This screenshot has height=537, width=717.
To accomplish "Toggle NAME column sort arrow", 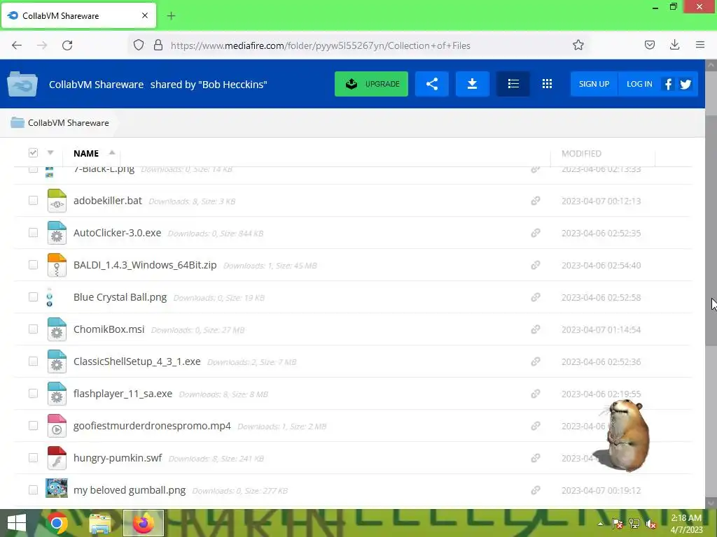I will 111,152.
